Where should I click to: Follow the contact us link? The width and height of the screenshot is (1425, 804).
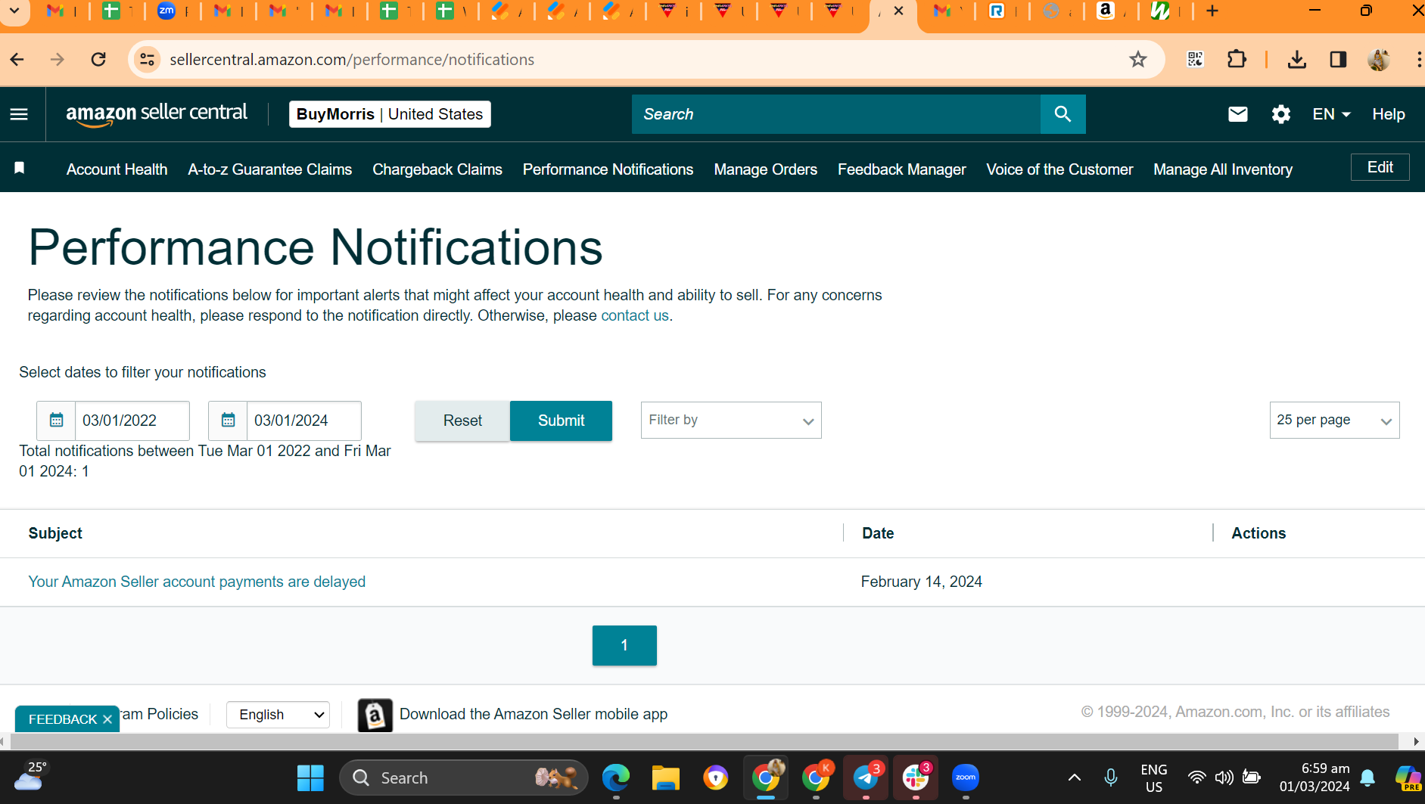tap(635, 315)
